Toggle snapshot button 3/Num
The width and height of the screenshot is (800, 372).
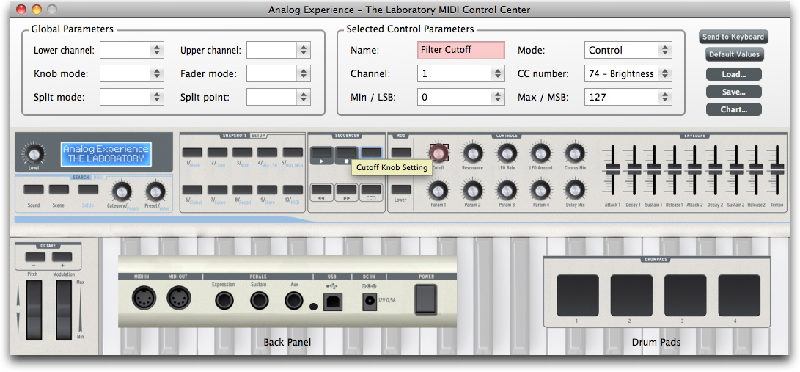(243, 153)
